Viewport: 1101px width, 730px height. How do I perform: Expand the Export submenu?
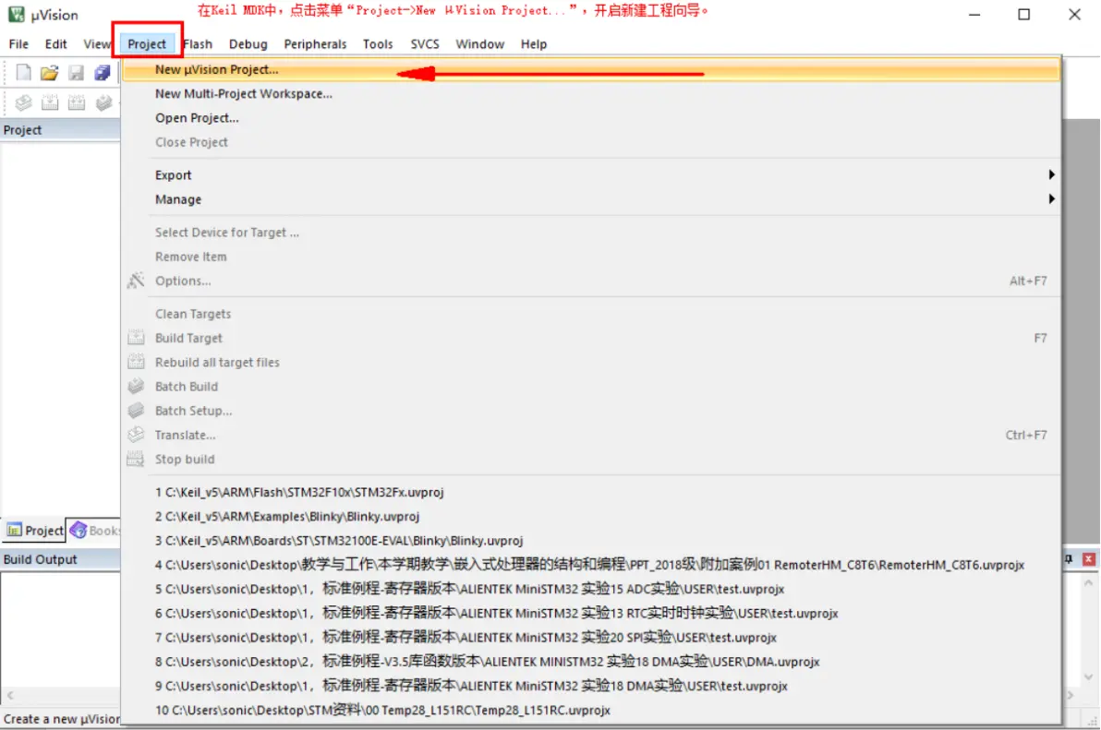[x=590, y=174]
